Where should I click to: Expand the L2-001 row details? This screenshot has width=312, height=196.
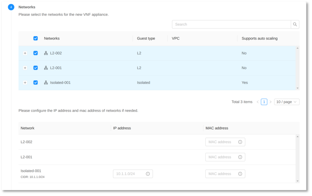point(25,68)
